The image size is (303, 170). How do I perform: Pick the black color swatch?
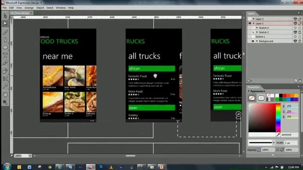pyautogui.click(x=281, y=95)
